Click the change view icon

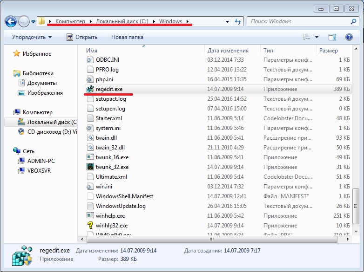point(307,37)
